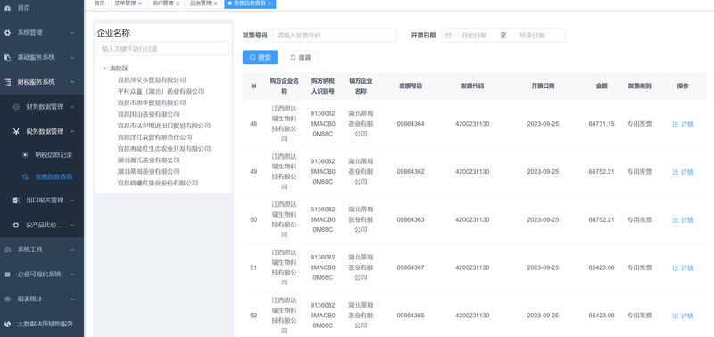The image size is (714, 337).
Task: Open 详情 for invoice id 51
Action: (683, 267)
